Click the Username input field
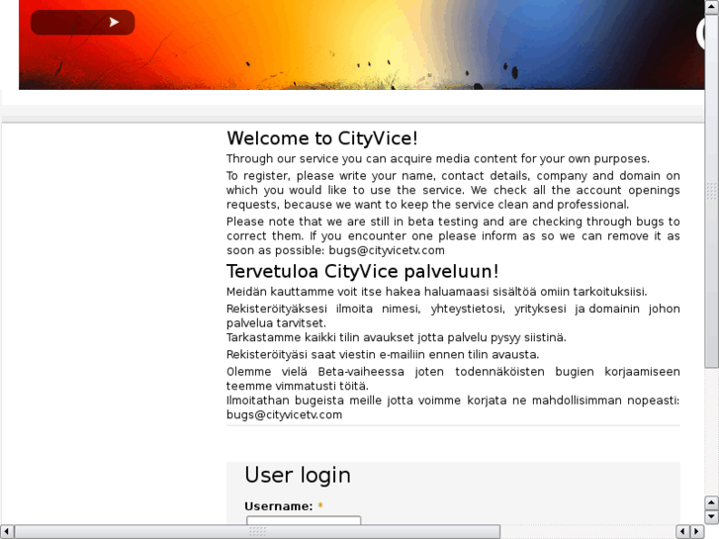The image size is (719, 539). [304, 520]
